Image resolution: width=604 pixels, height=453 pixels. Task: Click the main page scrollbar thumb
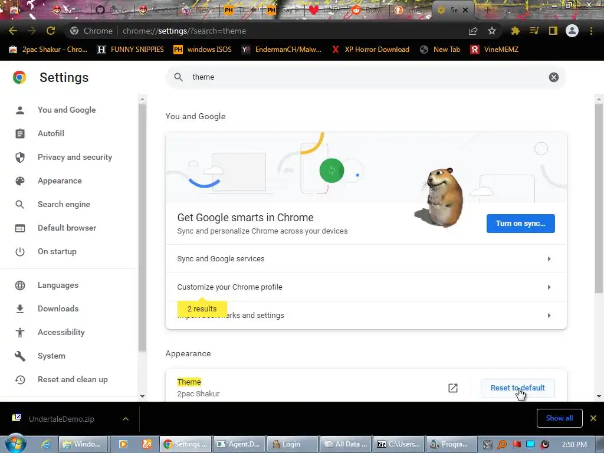point(599,198)
